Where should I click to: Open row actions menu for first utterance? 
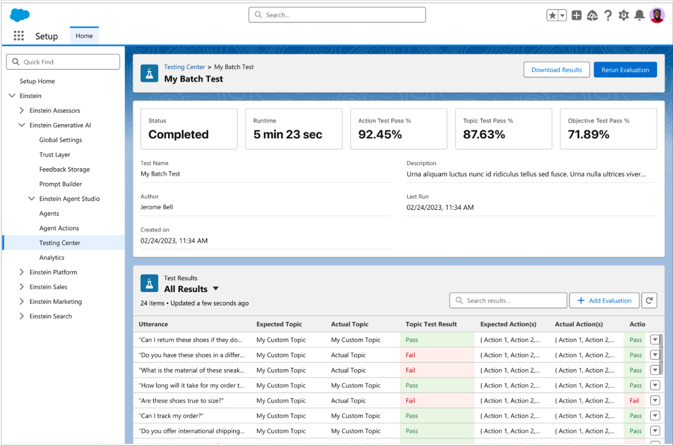point(655,339)
